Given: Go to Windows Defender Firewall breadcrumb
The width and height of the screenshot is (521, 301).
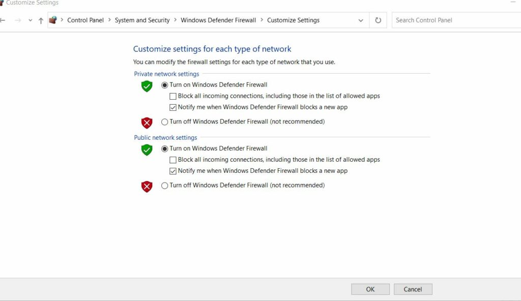Looking at the screenshot, I should coord(218,20).
